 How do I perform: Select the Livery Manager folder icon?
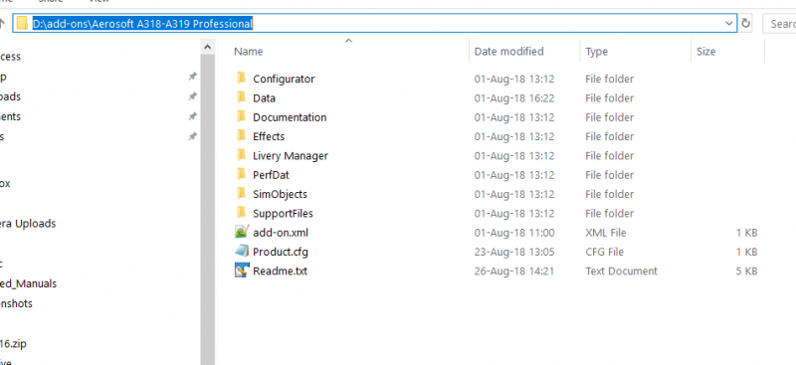click(241, 155)
